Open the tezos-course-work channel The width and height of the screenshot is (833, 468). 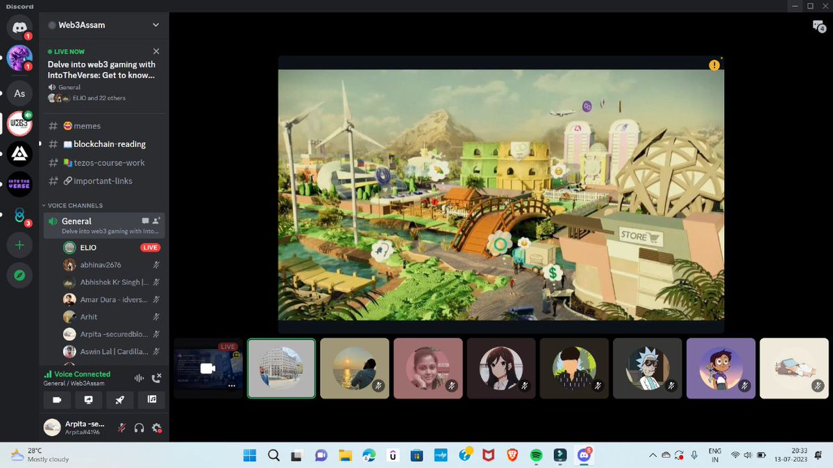[104, 162]
